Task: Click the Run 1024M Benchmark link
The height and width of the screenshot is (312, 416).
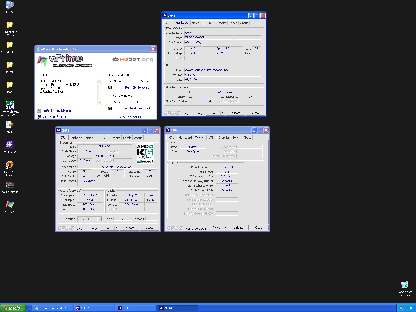Action: click(136, 108)
